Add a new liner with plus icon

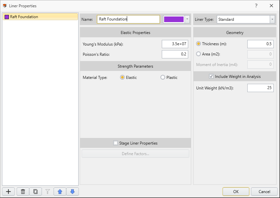click(x=8, y=192)
